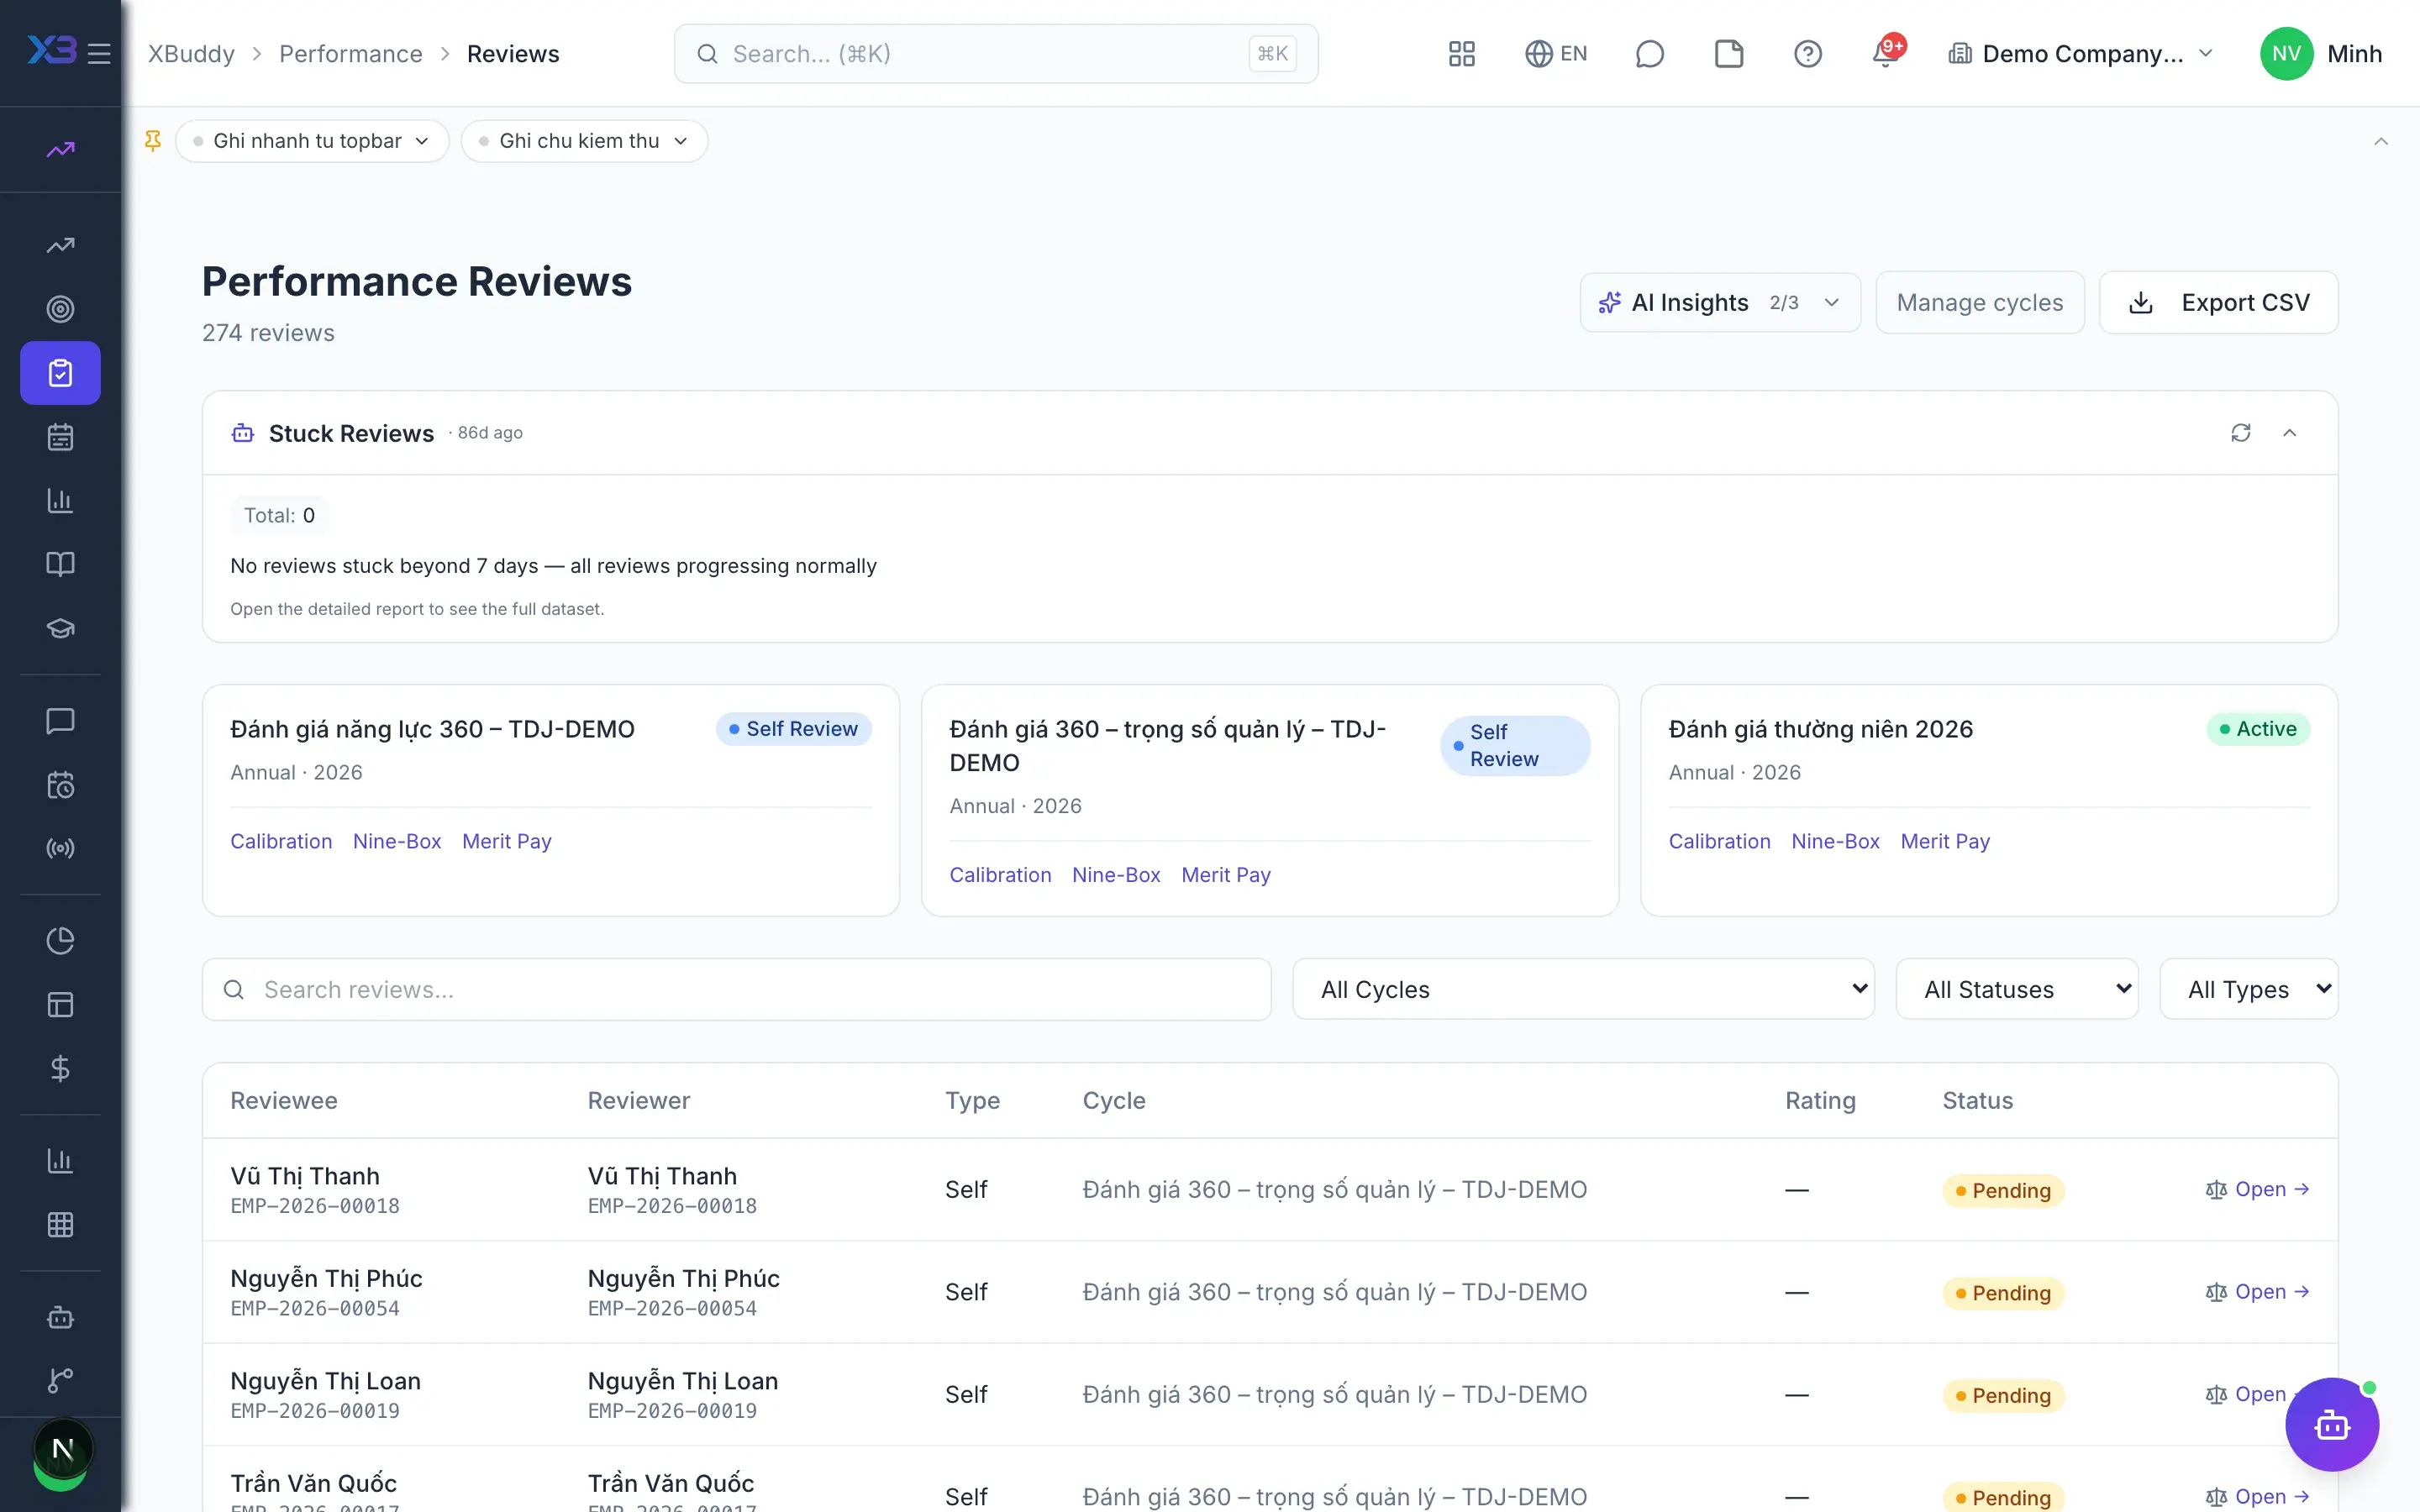Open the All Statuses filter dropdown
Viewport: 2420px width, 1512px height.
[x=2017, y=989]
